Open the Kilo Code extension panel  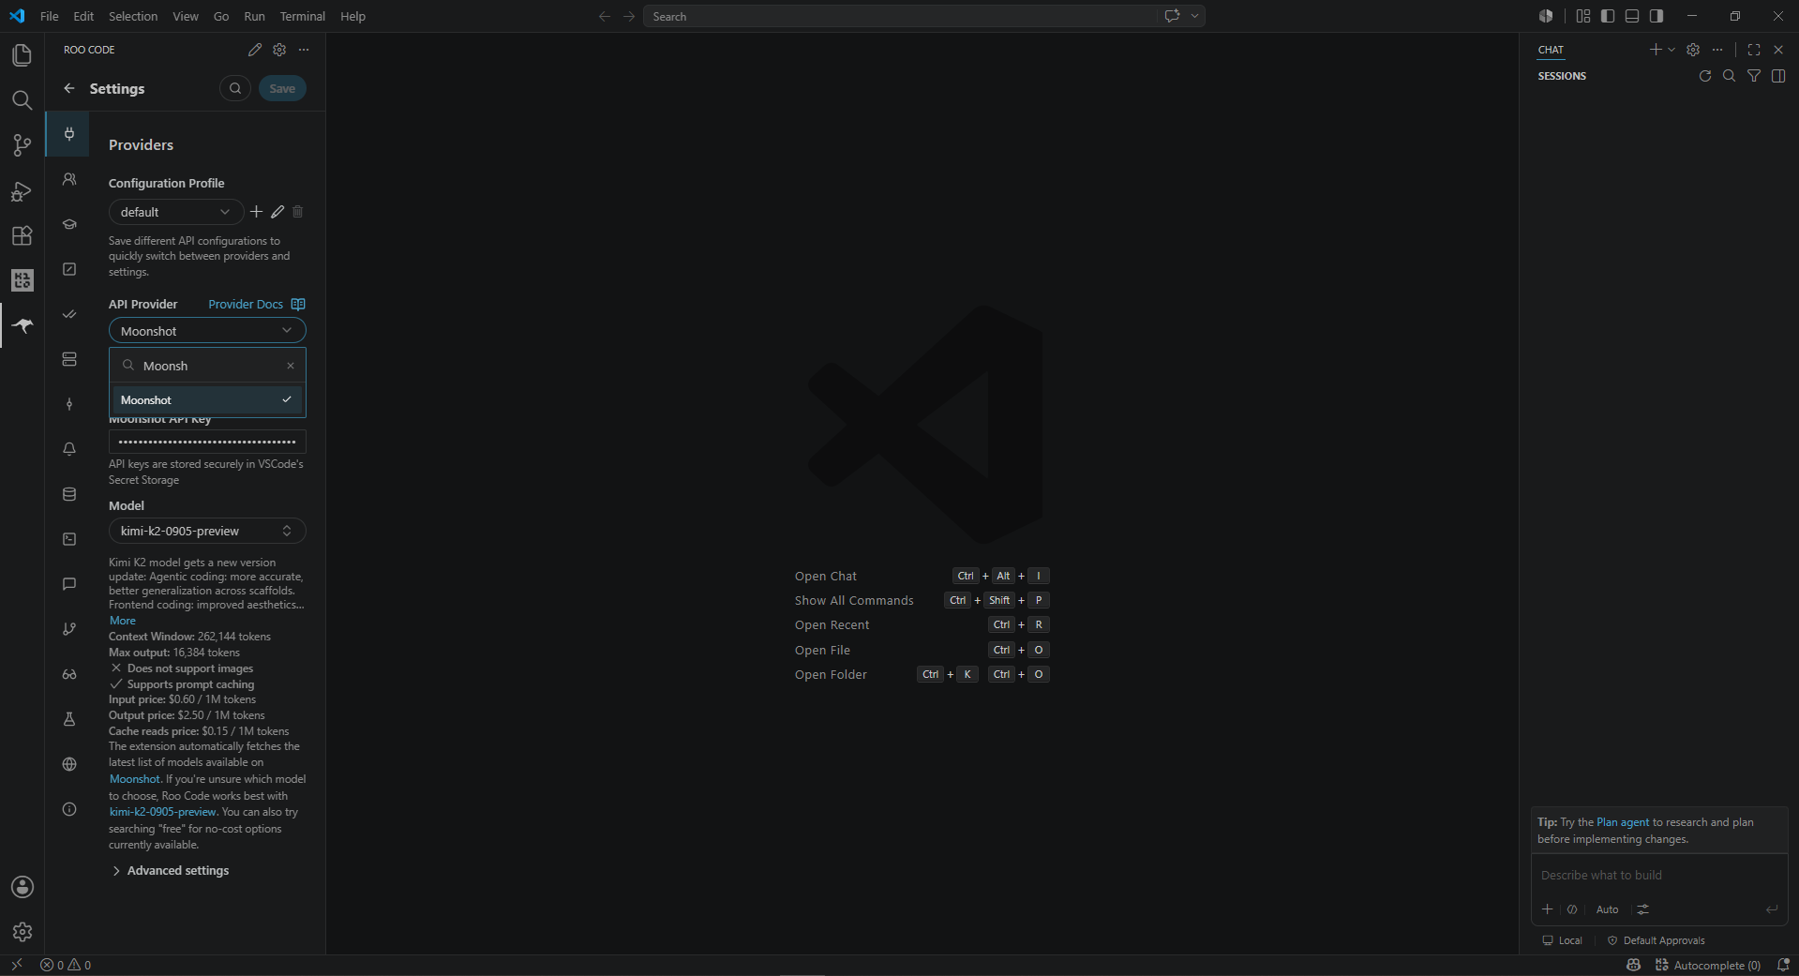pyautogui.click(x=22, y=280)
